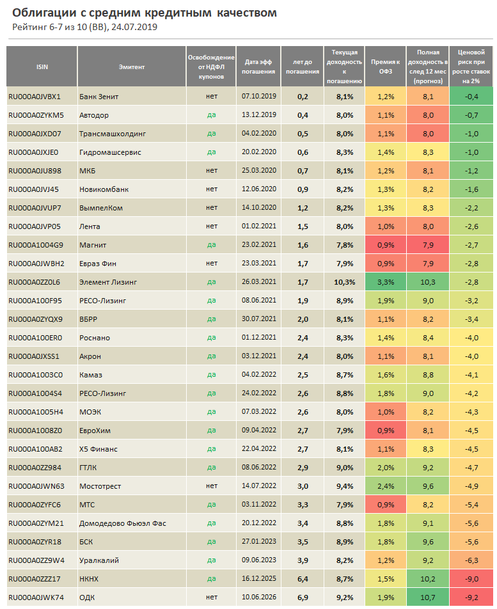This screenshot has height=609, width=497.
Task: Select the Премия к ОФЗ header
Action: click(x=385, y=66)
